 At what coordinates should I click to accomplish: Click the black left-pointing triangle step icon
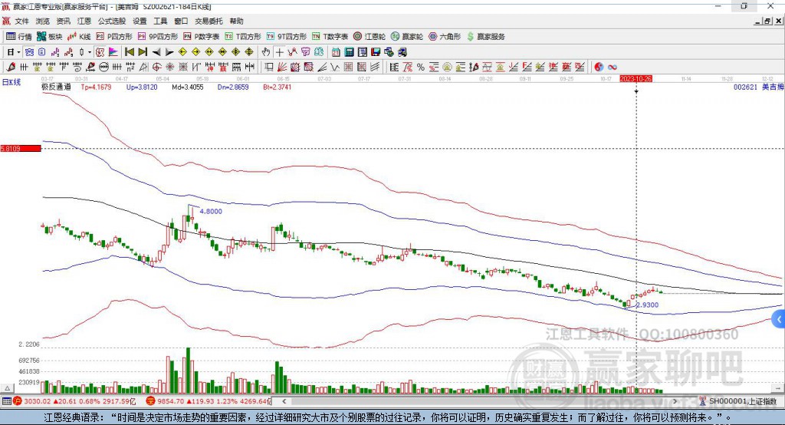pyautogui.click(x=156, y=52)
